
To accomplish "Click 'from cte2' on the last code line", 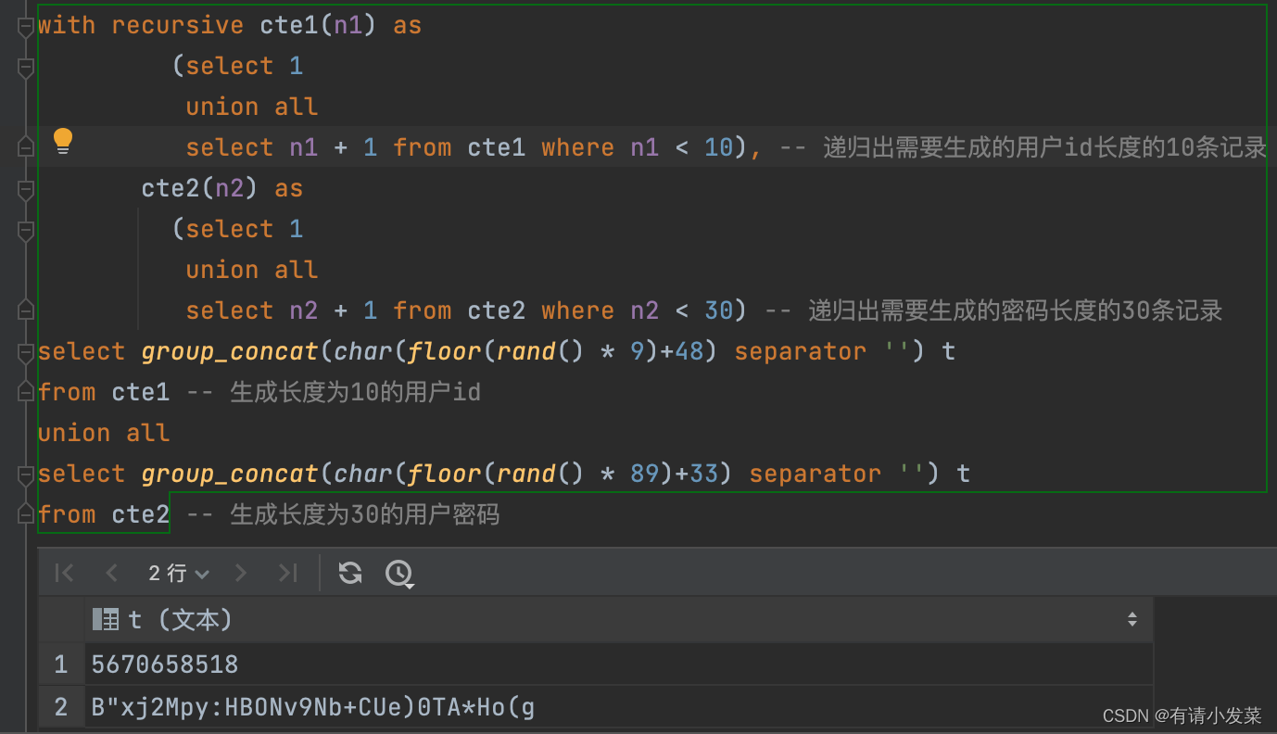I will pos(104,514).
